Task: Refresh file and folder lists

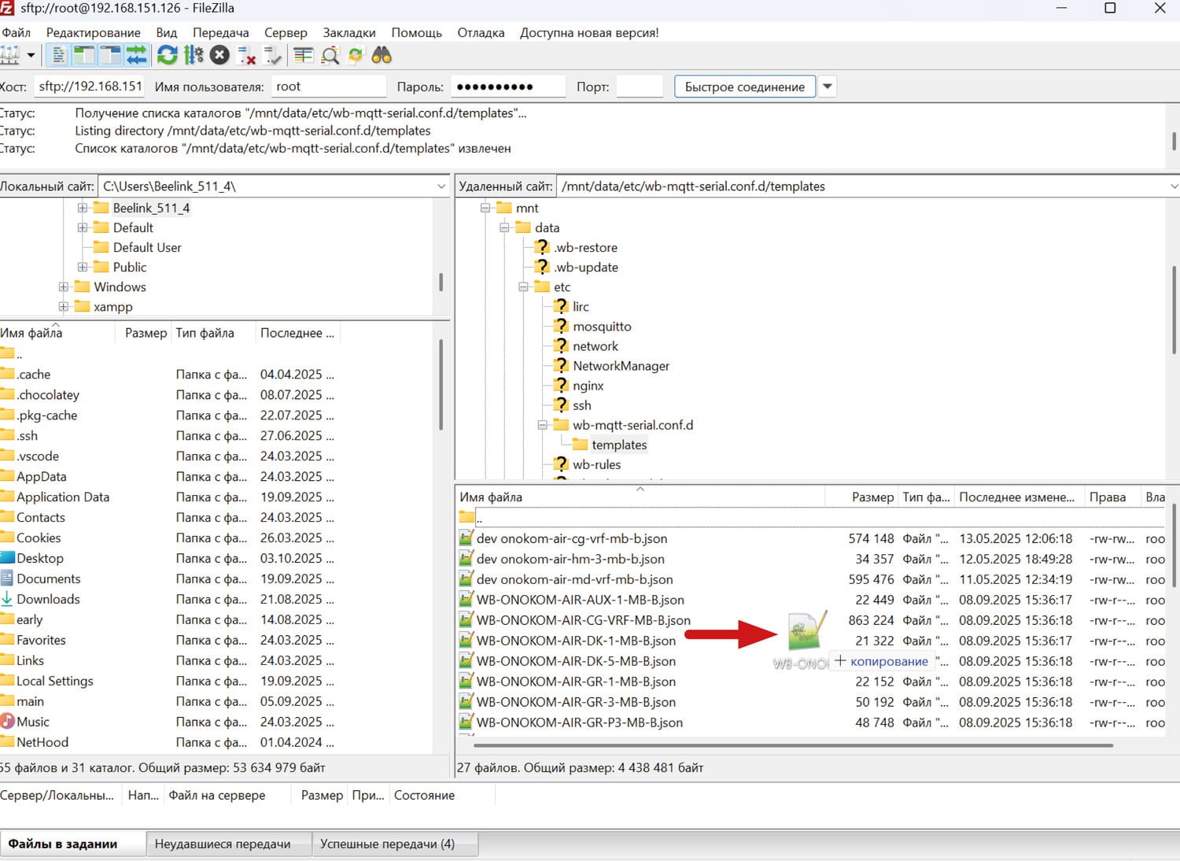Action: point(167,55)
